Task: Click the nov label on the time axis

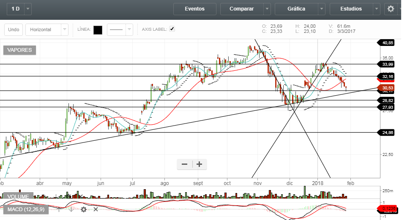Action: coord(257,183)
